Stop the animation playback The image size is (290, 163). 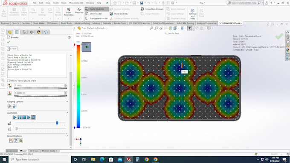click(24, 117)
